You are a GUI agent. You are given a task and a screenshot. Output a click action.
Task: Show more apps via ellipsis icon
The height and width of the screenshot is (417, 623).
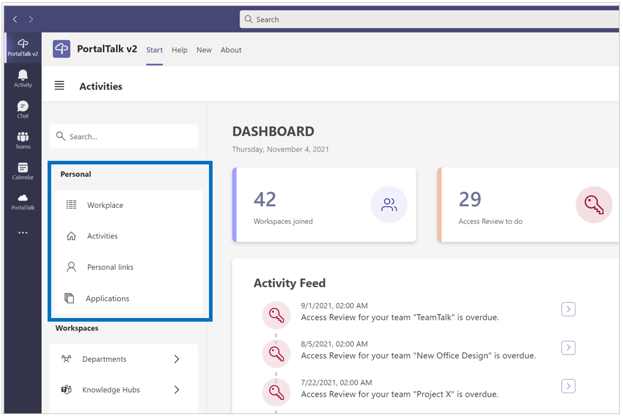pos(23,233)
